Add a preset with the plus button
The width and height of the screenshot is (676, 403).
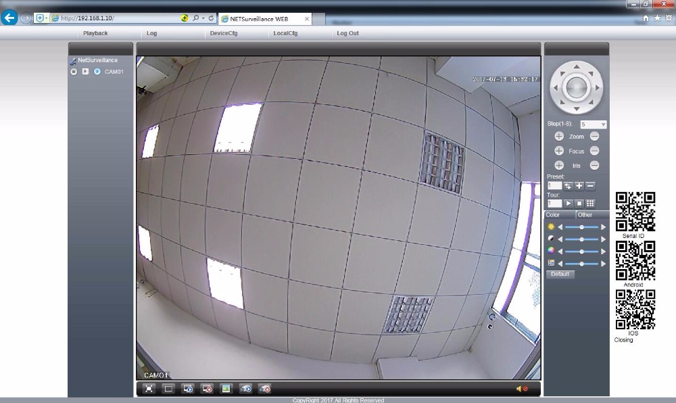[579, 185]
